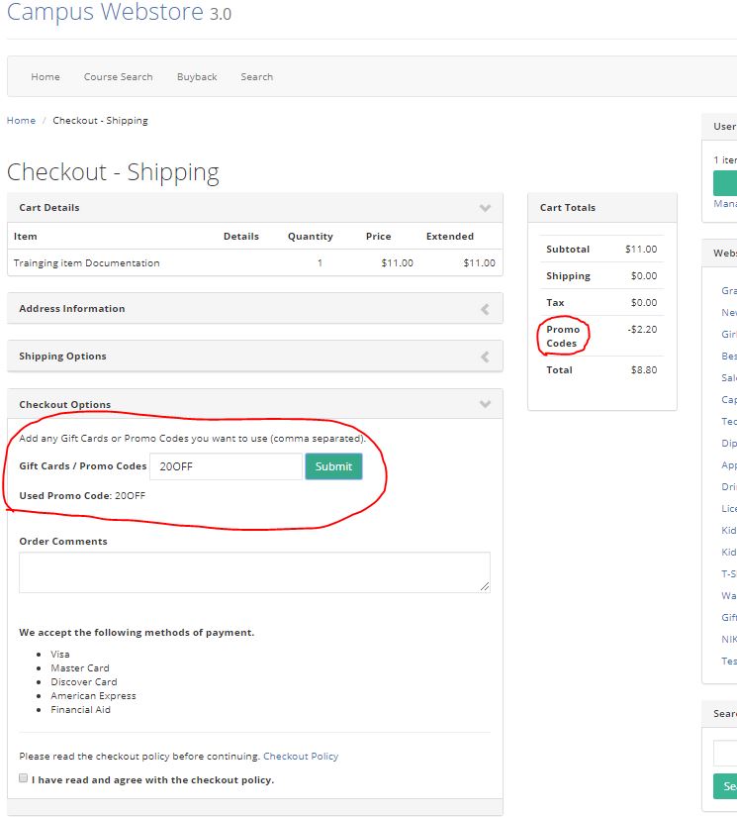This screenshot has width=737, height=817.
Task: Click the Cart Details panel header
Action: pyautogui.click(x=255, y=208)
